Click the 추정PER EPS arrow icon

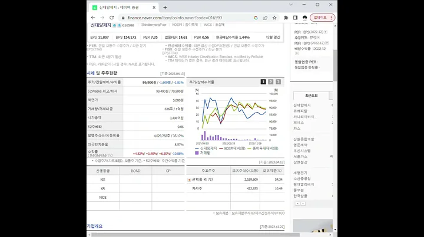pyautogui.click(x=318, y=38)
